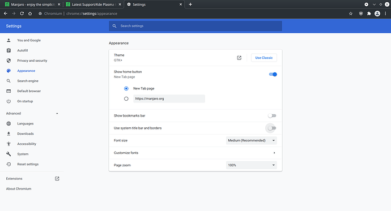Open the Downloads settings label

pyautogui.click(x=25, y=134)
